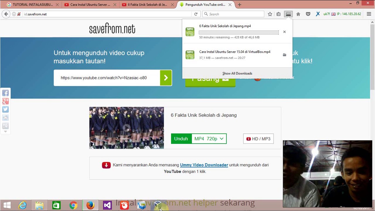
Task: Bookmark this page with the star icon
Action: (270, 14)
